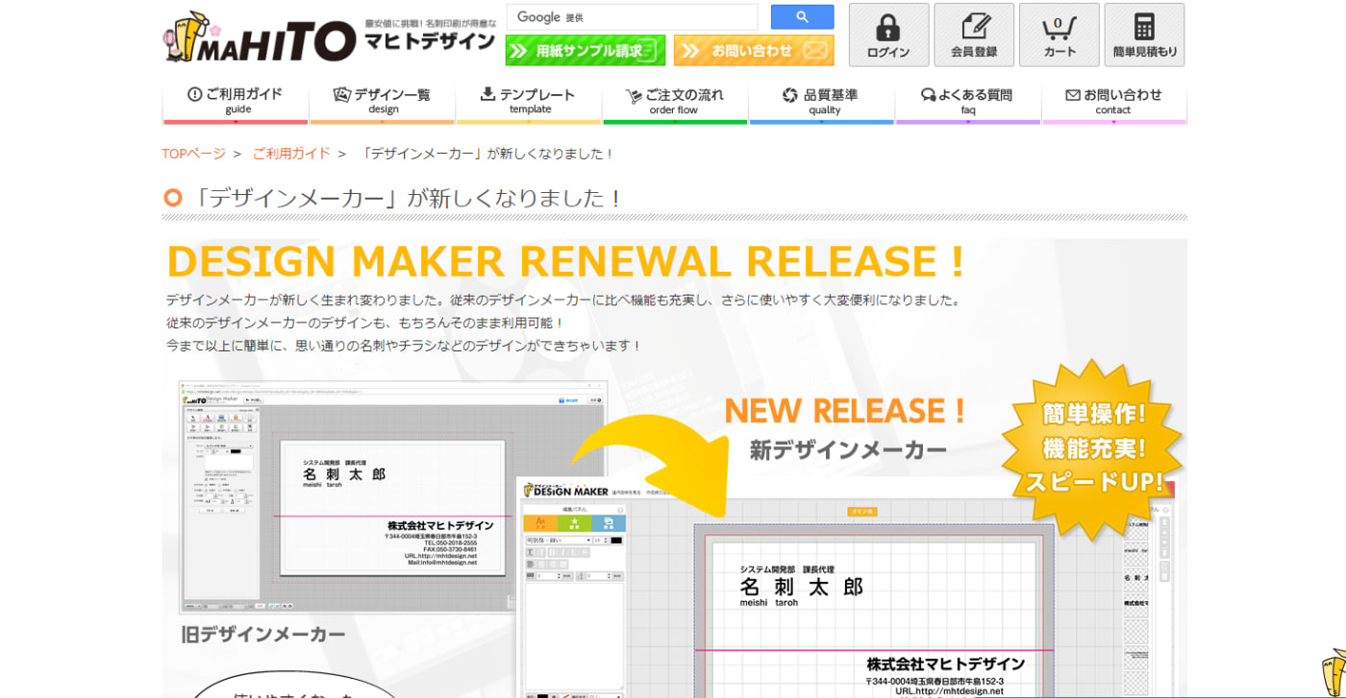Click the page title 「デザインメーカー」が新しくなりました！
Image resolution: width=1346 pixels, height=698 pixels.
tap(407, 199)
